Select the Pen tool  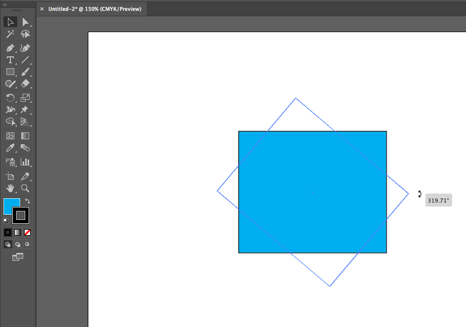[x=10, y=48]
